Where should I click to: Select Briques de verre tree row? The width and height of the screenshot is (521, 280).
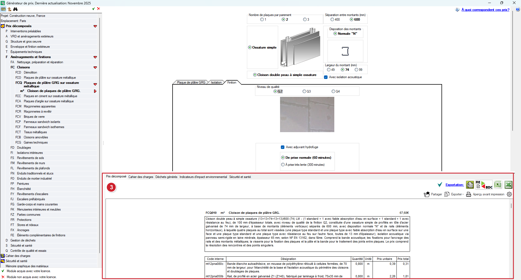tap(34, 117)
